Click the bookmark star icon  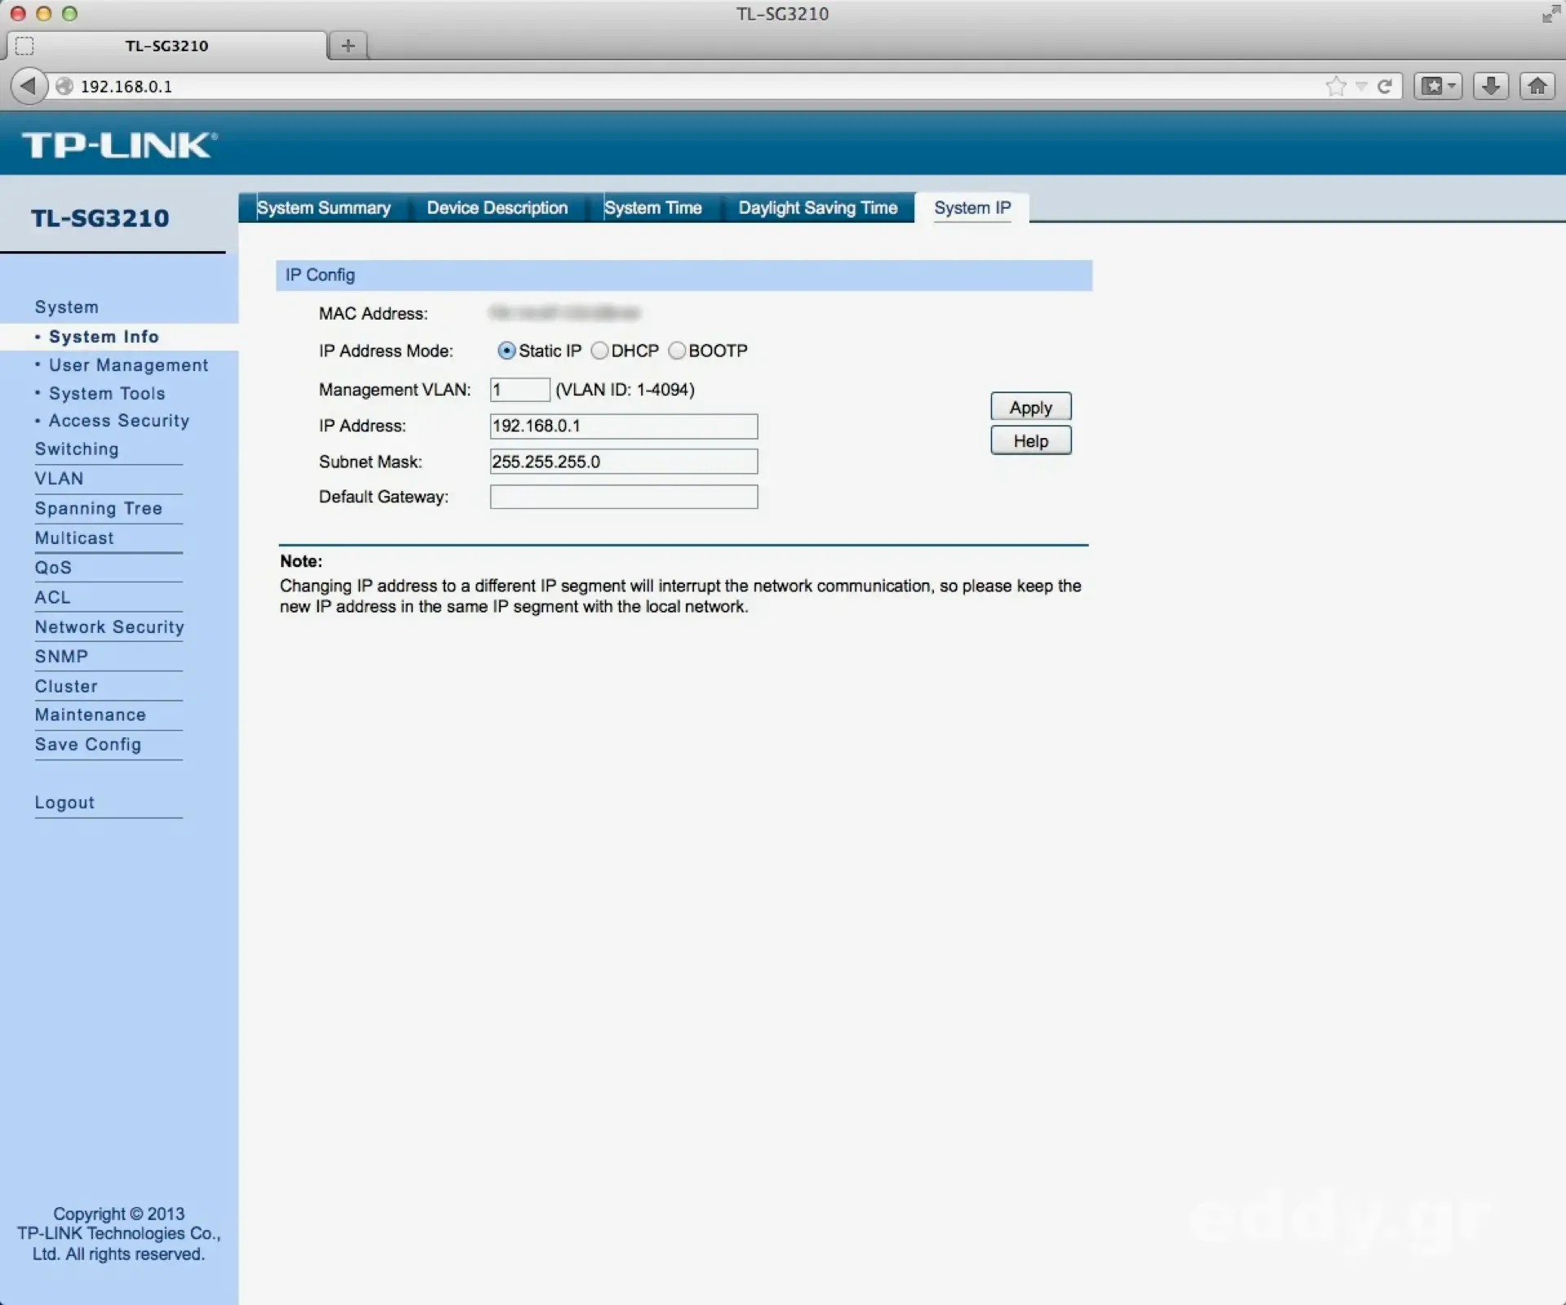click(1335, 86)
